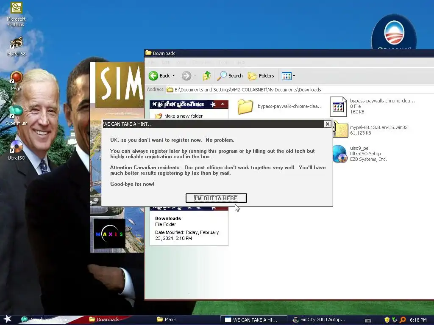Select the bypass-paywalls-chrome-clean folder
Image resolution: width=434 pixels, height=325 pixels.
(x=280, y=106)
